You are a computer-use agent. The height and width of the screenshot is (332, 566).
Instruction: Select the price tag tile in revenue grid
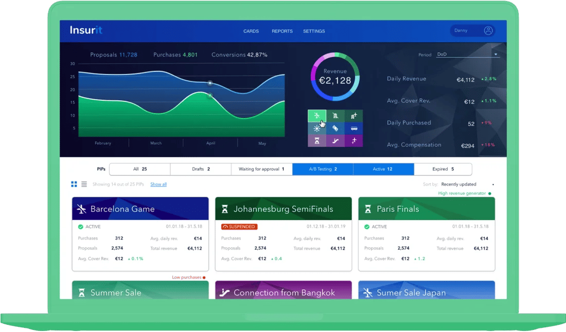point(335,128)
